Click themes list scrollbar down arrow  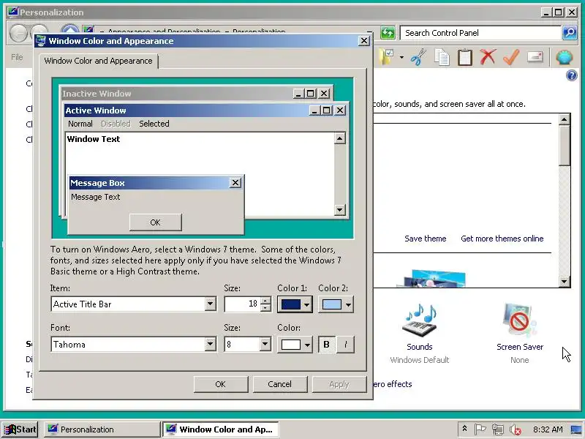(x=564, y=282)
